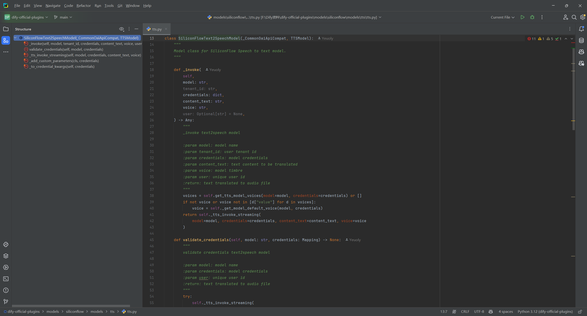Toggle Structure view options eye icon

click(x=122, y=29)
